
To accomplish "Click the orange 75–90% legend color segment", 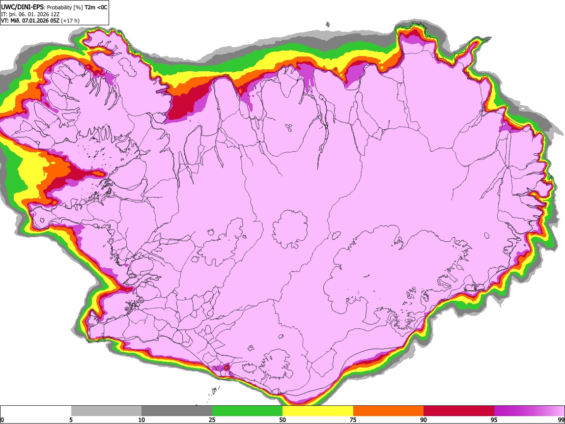I will [x=388, y=411].
